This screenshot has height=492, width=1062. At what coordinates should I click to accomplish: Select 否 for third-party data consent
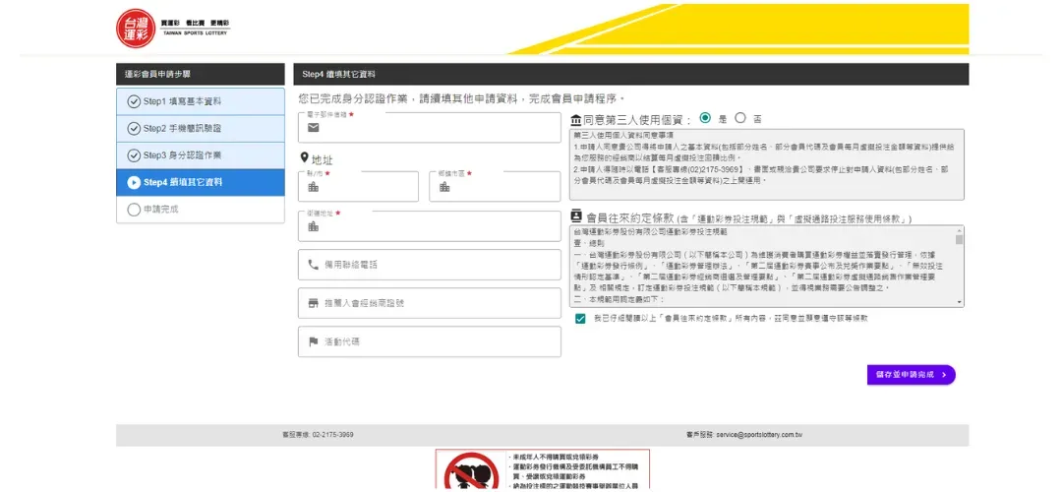coord(740,117)
